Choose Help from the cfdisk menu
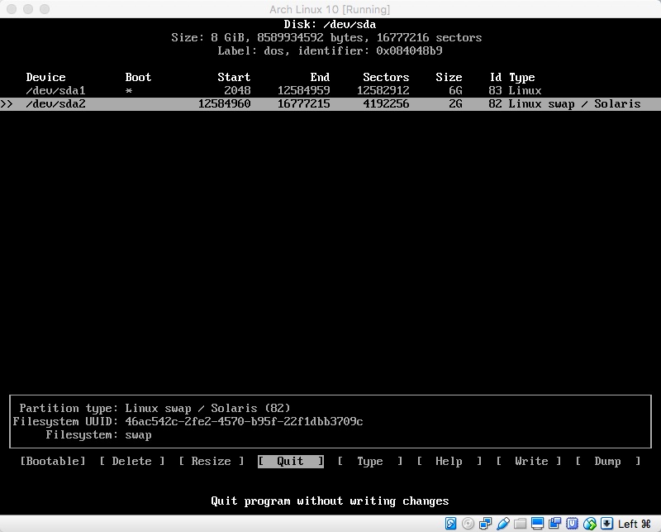 coord(449,461)
